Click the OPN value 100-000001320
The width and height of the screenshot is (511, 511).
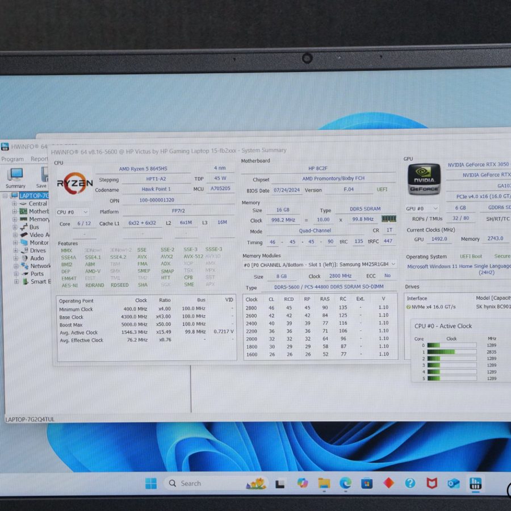point(157,200)
